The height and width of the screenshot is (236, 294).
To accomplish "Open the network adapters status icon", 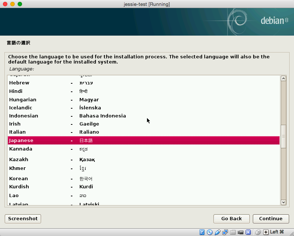I will (225, 232).
